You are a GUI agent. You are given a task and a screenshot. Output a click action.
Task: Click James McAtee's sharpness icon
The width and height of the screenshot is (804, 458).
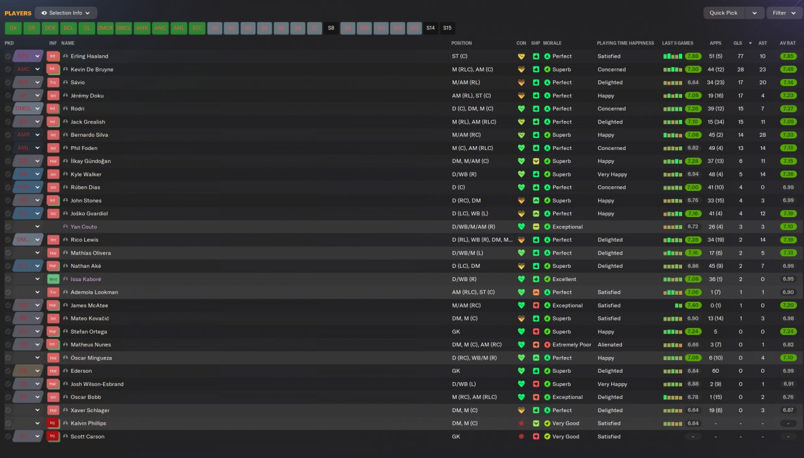[x=536, y=306]
